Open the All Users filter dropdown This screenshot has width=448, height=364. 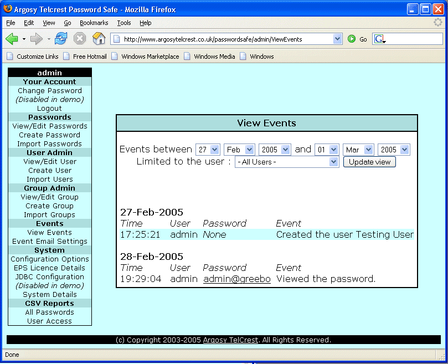pyautogui.click(x=286, y=162)
